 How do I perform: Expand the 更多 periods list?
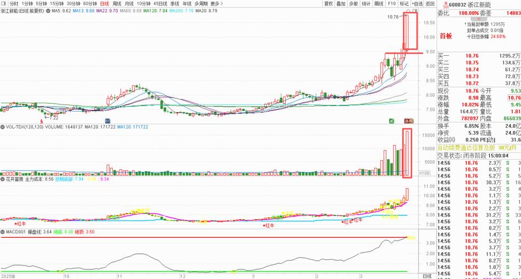(x=217, y=3)
